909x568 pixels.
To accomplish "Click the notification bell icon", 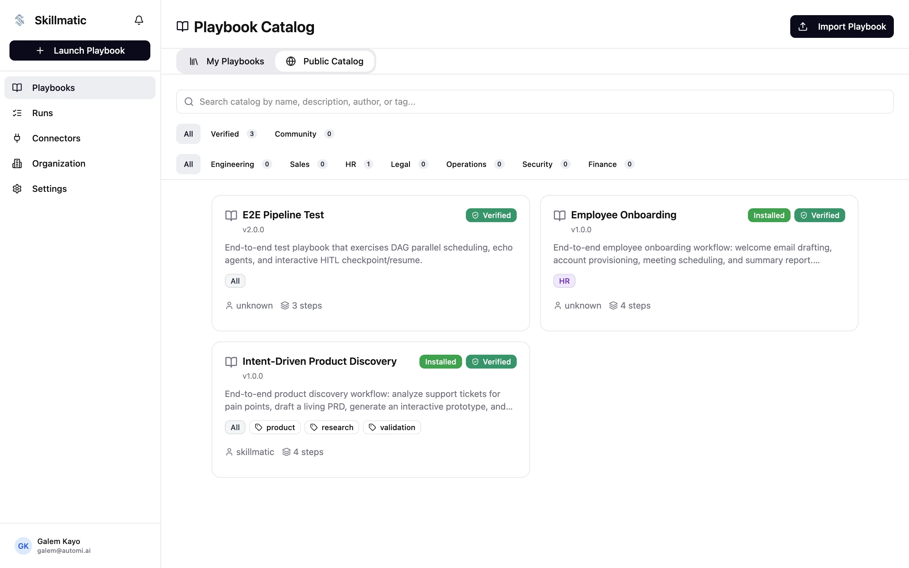I will pyautogui.click(x=139, y=20).
